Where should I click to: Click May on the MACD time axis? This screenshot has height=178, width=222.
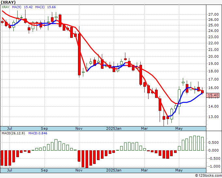tap(179, 170)
